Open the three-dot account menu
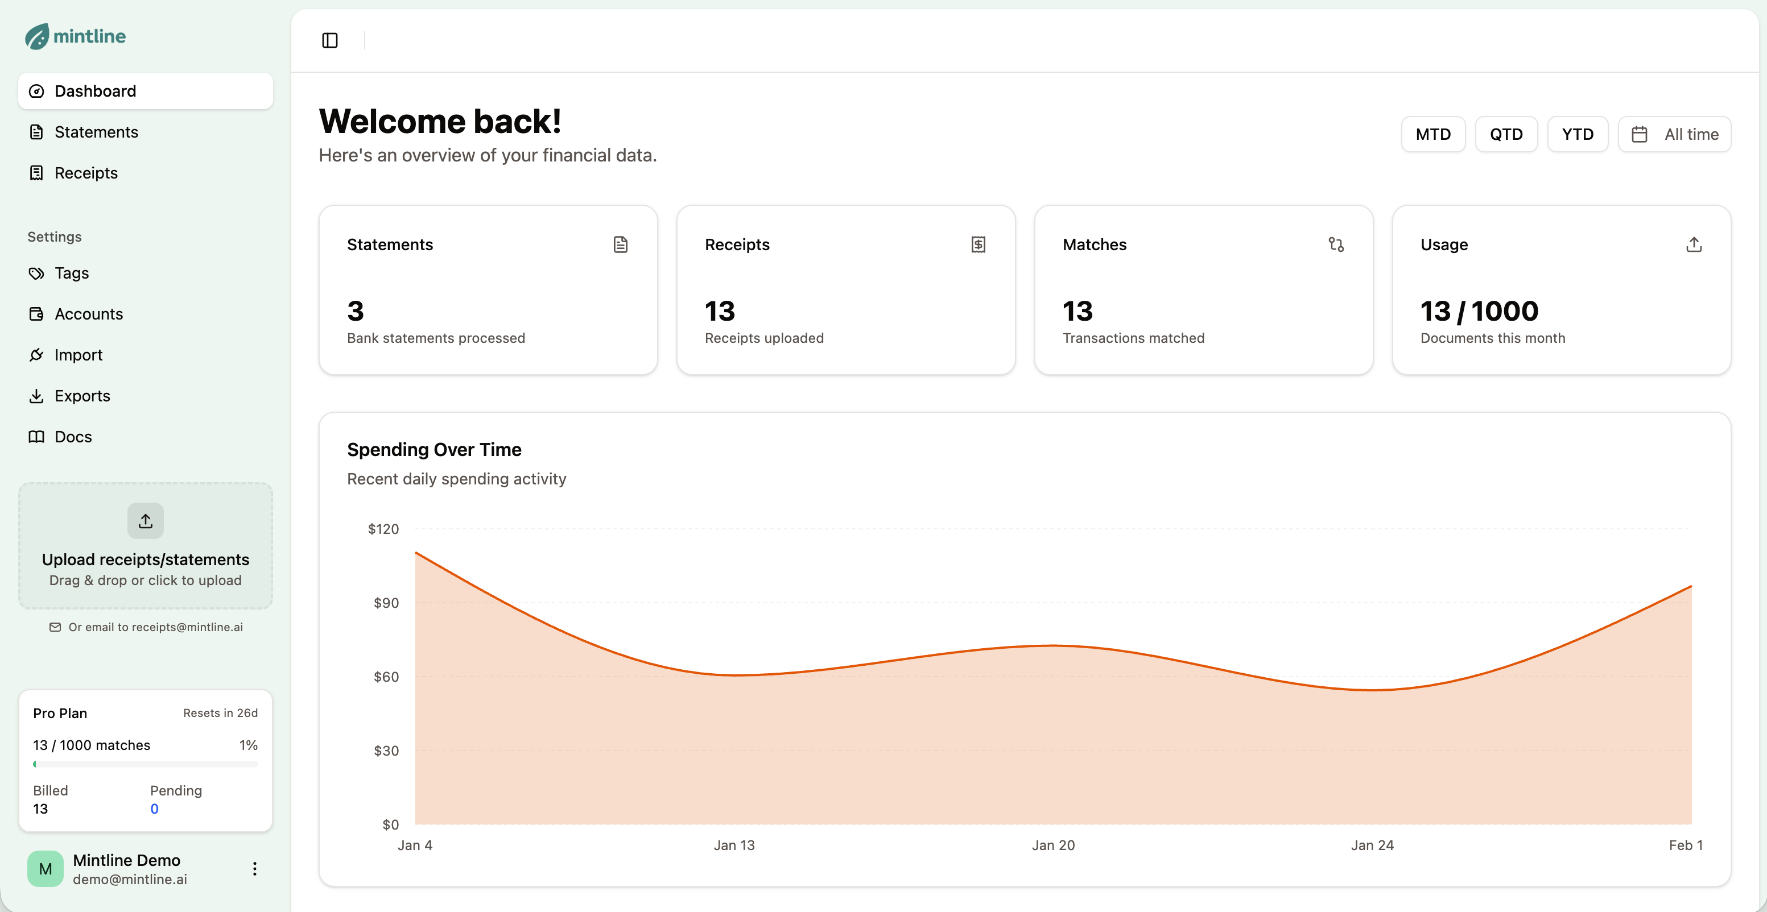The image size is (1767, 912). (x=254, y=869)
